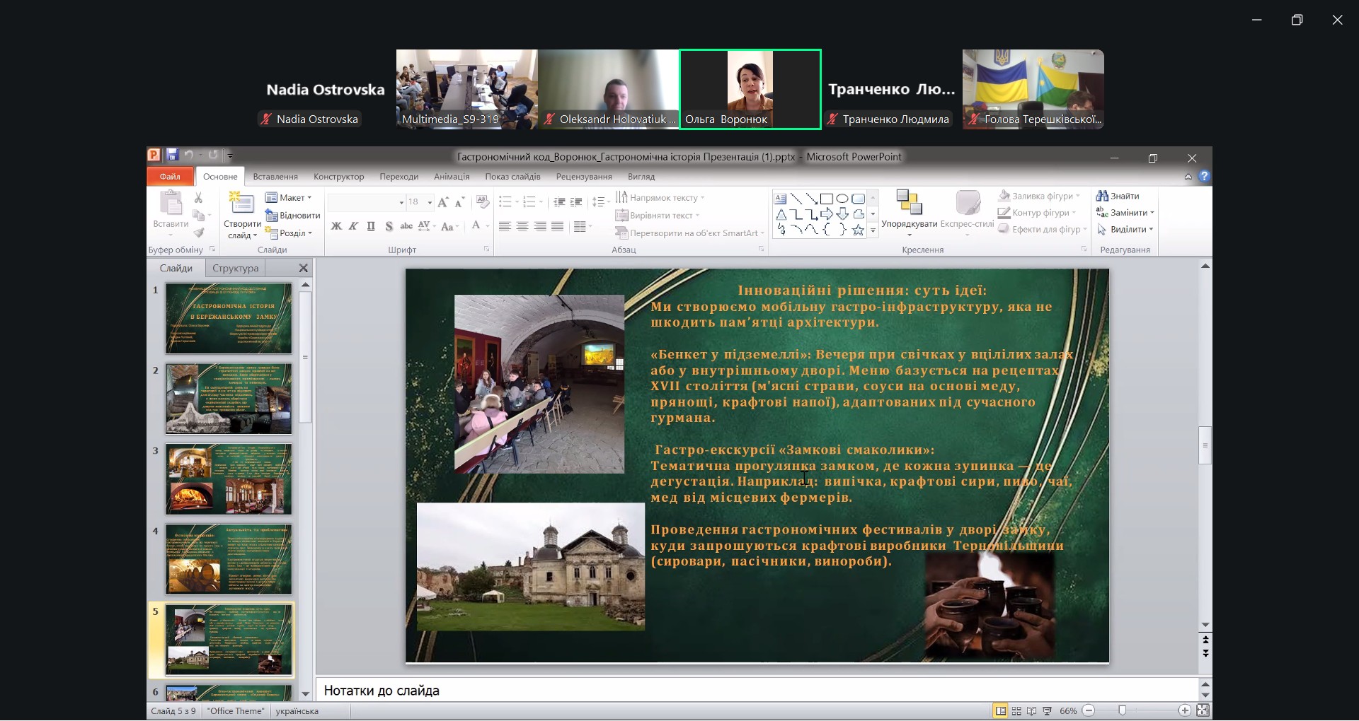
Task: Select slide 1 thumbnail
Action: [229, 318]
